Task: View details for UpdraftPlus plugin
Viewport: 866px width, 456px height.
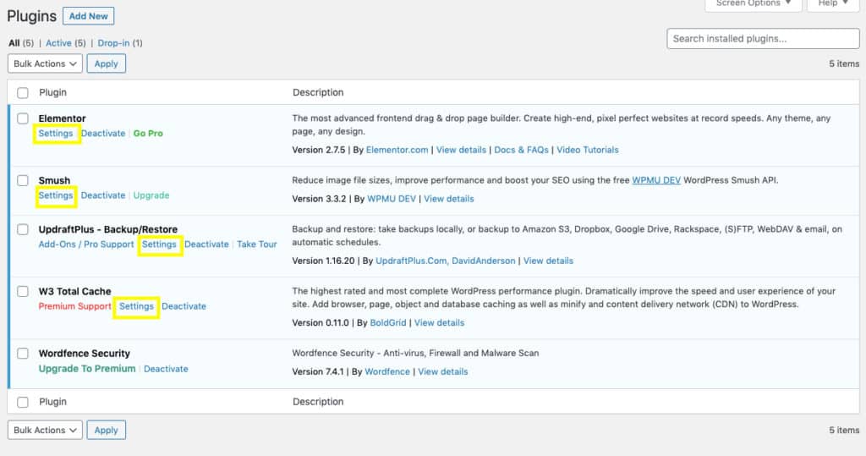Action: [548, 261]
